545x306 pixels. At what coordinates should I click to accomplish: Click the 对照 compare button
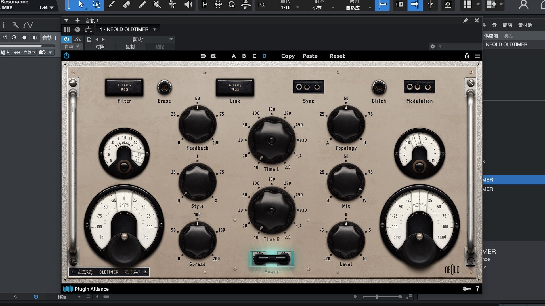100,47
